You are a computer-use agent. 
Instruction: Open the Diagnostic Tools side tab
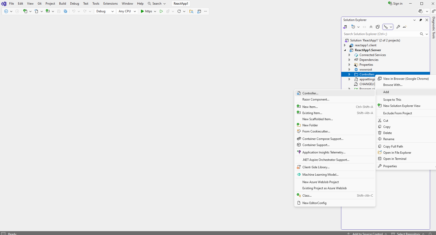click(433, 28)
